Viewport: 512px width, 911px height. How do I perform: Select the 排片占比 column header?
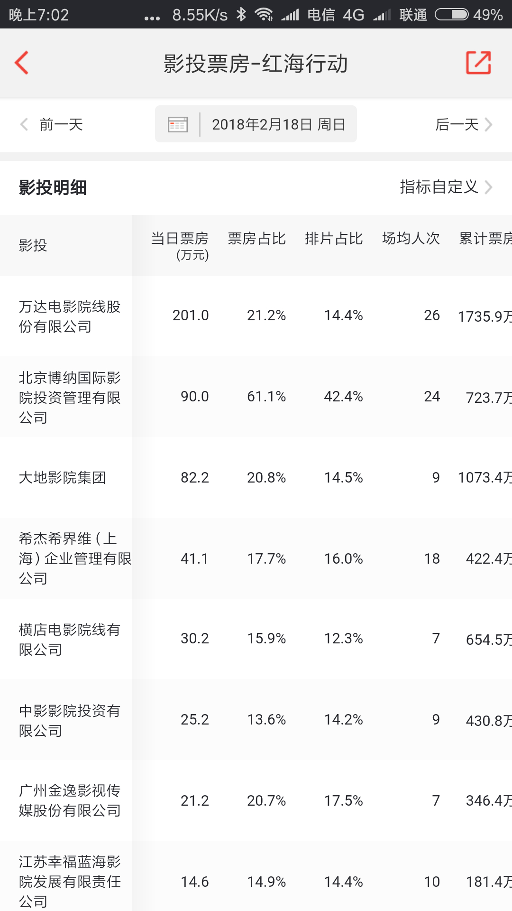click(334, 238)
